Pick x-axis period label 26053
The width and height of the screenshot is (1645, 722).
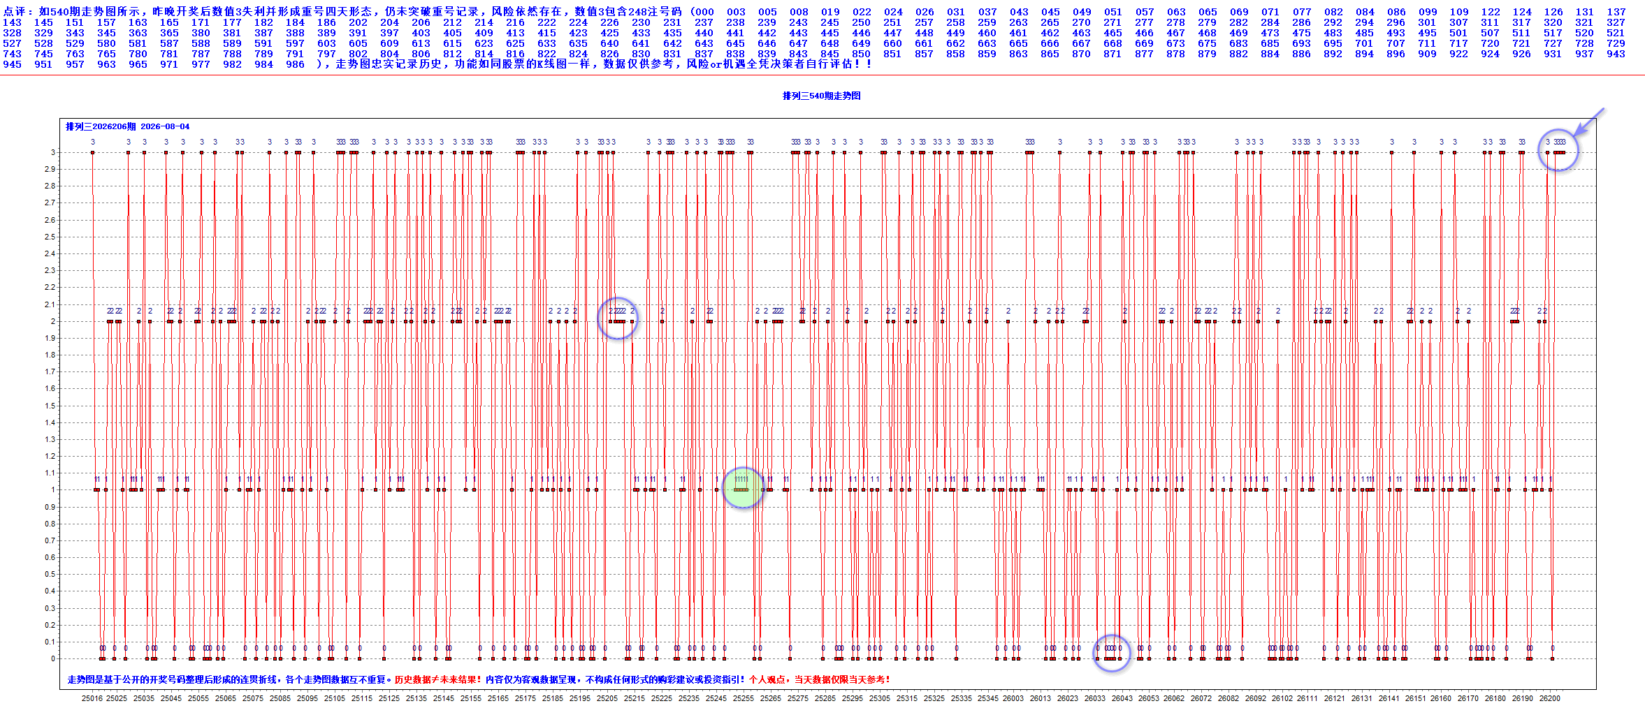click(1149, 698)
